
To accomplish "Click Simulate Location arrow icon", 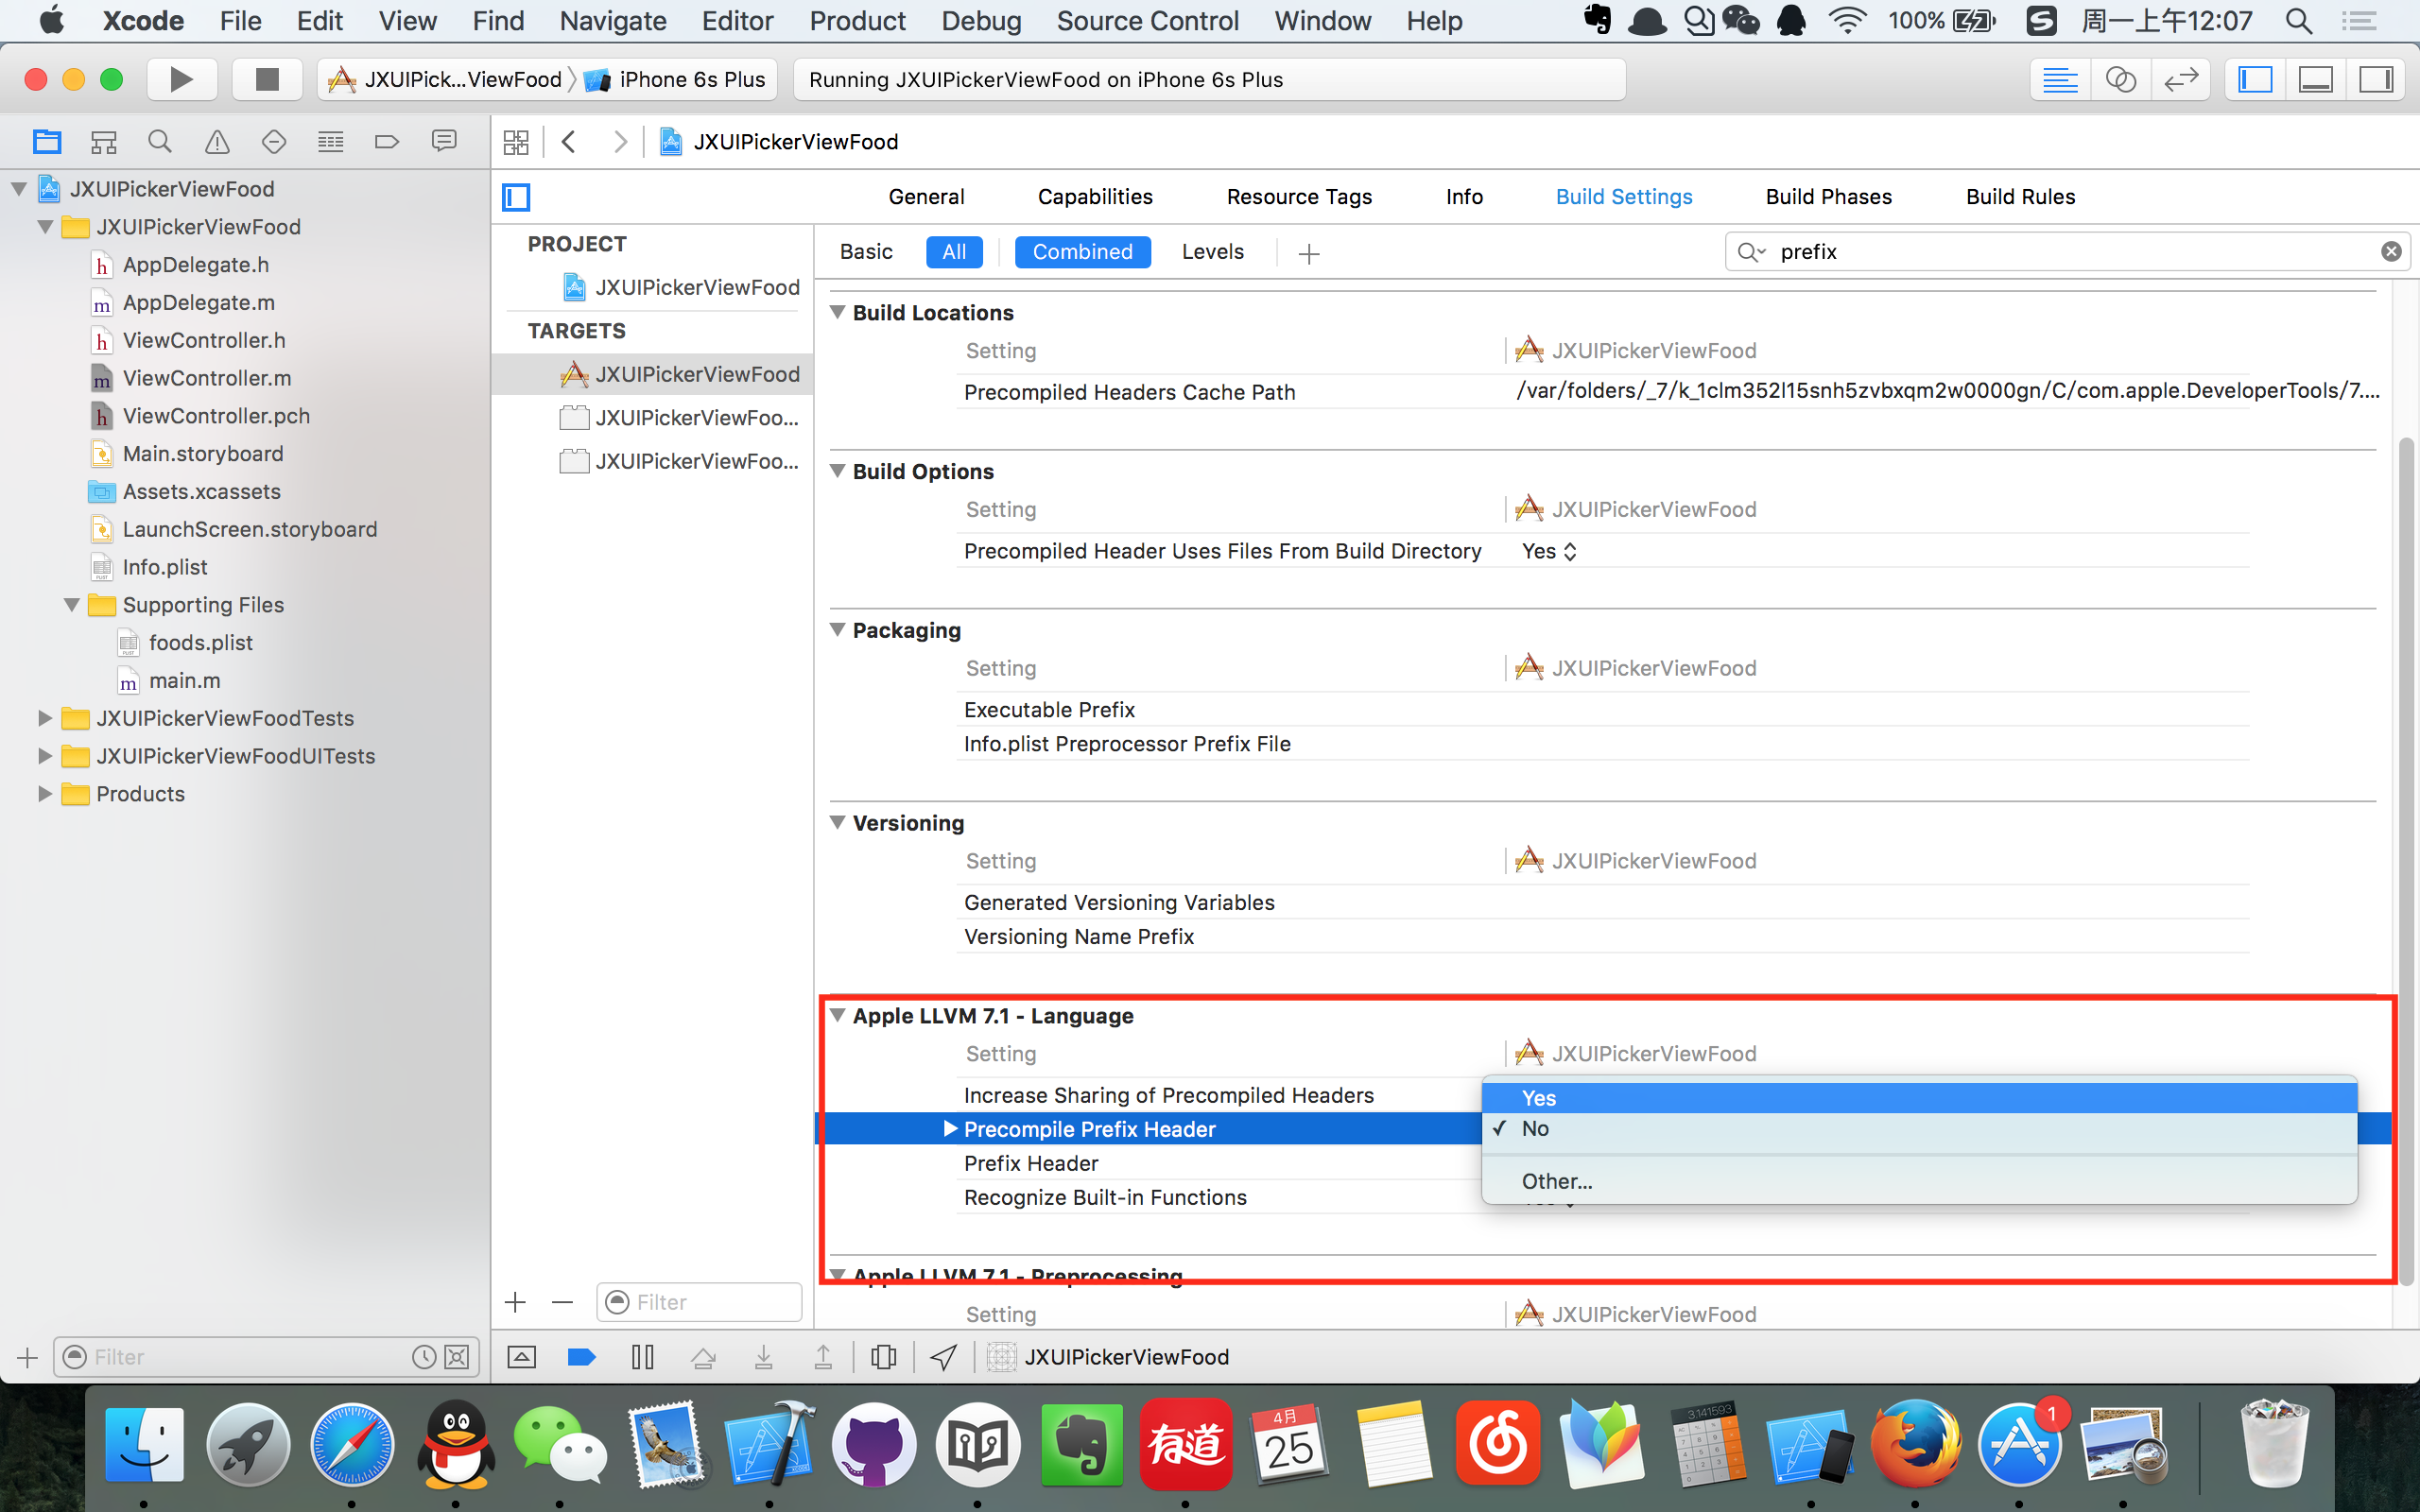I will (944, 1357).
